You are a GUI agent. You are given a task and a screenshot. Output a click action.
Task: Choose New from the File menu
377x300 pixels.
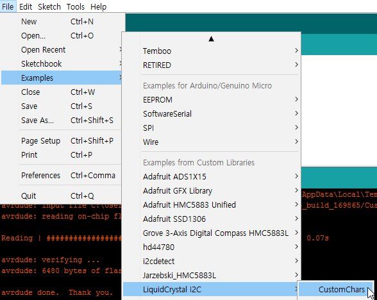62,22
